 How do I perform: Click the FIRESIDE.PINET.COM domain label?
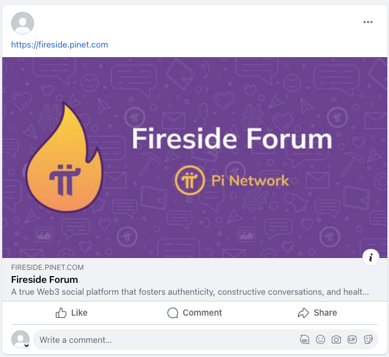(x=48, y=267)
